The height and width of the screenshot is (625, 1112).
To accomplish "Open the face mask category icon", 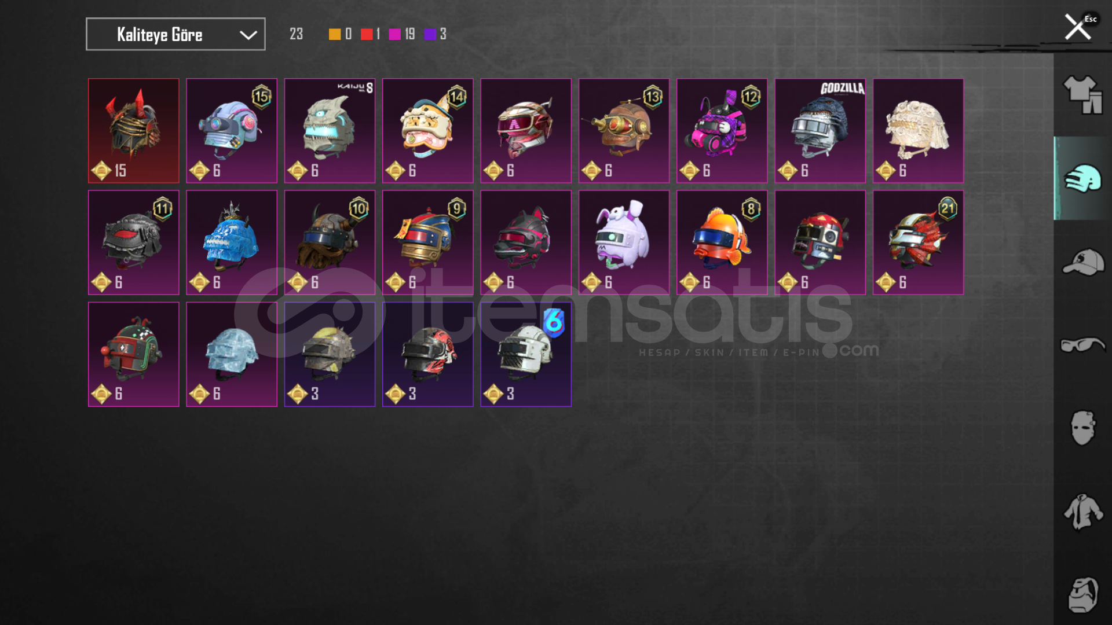I will point(1082,428).
